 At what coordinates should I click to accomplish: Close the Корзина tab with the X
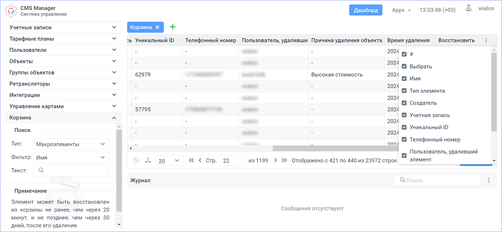click(x=157, y=27)
